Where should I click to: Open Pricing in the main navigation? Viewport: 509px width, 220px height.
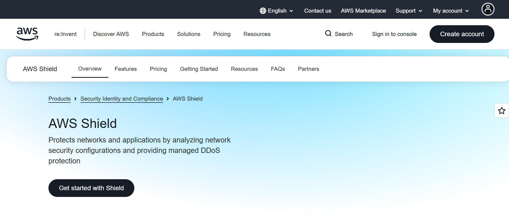click(x=222, y=34)
